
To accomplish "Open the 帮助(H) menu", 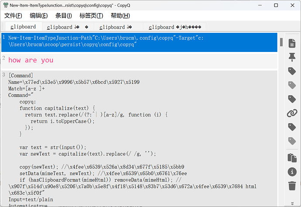I will coord(120,16).
